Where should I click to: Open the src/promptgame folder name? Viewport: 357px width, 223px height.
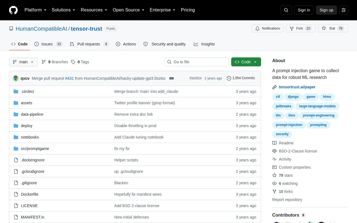pos(35,149)
